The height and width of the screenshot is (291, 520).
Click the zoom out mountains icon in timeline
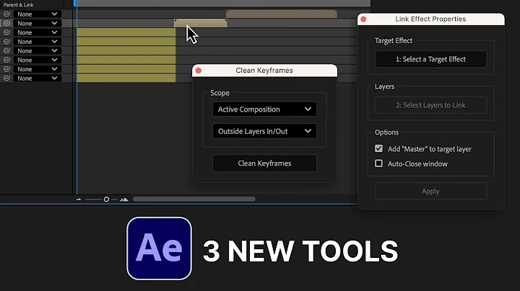(79, 200)
